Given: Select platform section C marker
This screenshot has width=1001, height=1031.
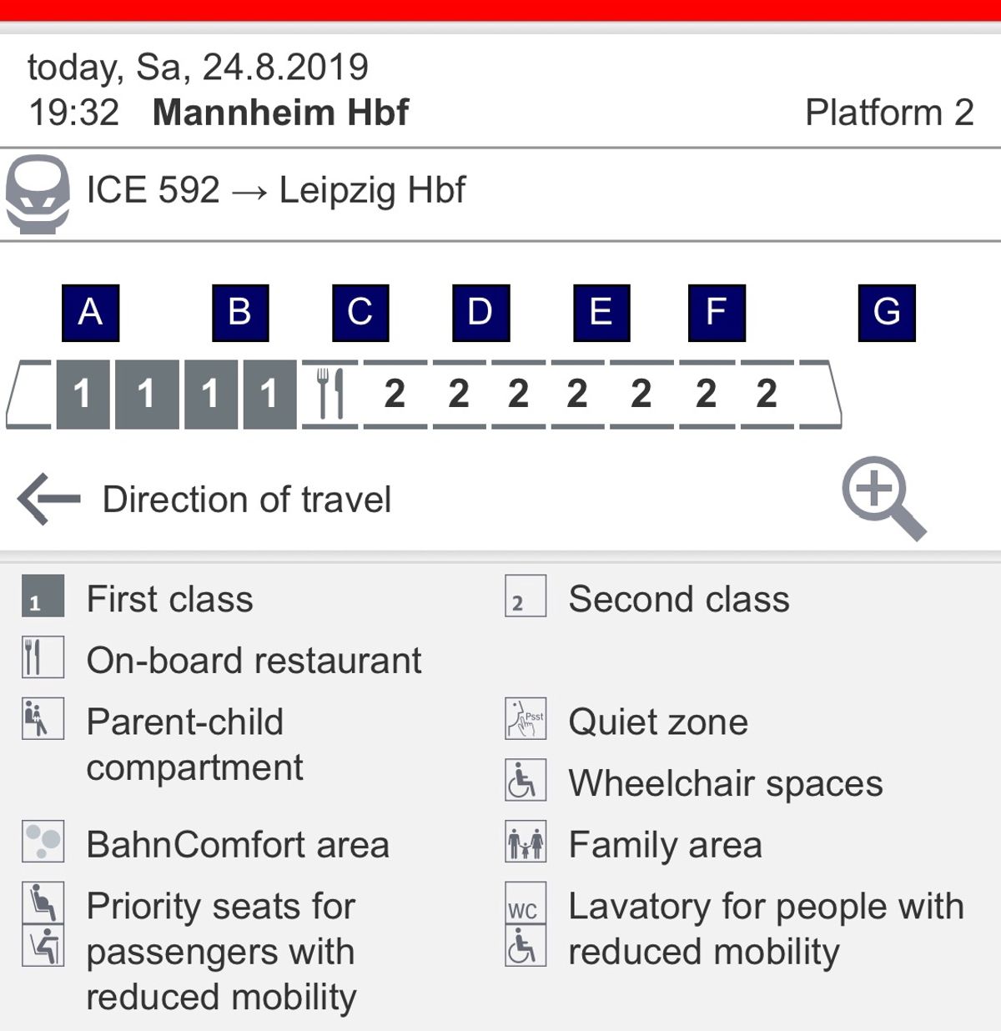Looking at the screenshot, I should (x=360, y=313).
